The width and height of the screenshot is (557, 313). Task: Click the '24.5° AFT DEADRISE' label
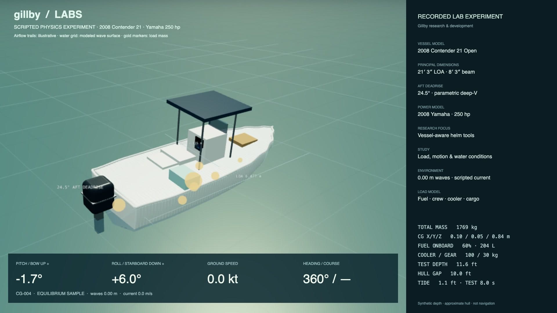click(x=80, y=187)
